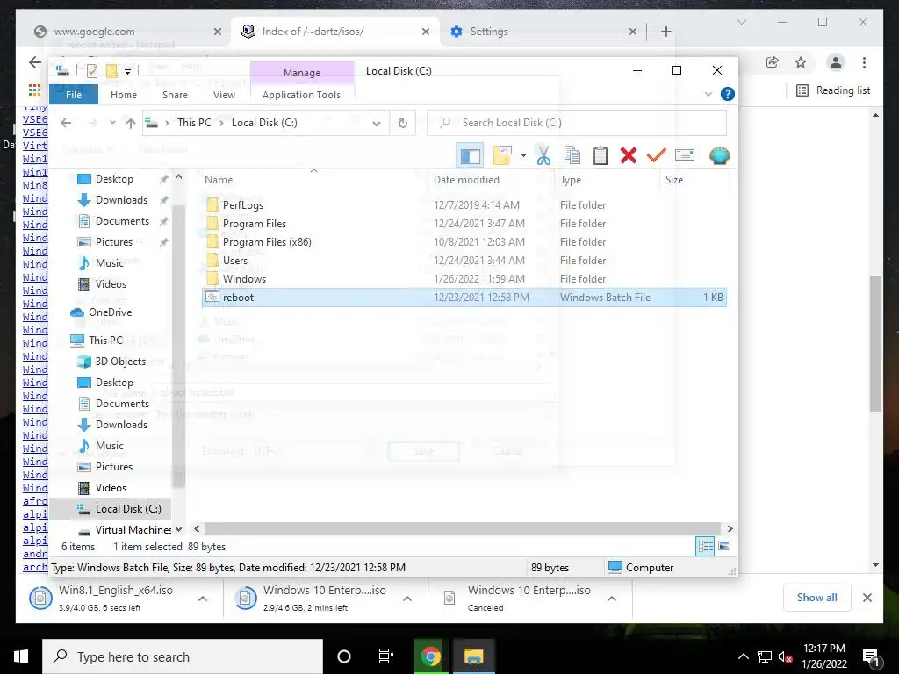Image resolution: width=899 pixels, height=674 pixels.
Task: Click quick access Properties checkmark icon
Action: pyautogui.click(x=91, y=71)
